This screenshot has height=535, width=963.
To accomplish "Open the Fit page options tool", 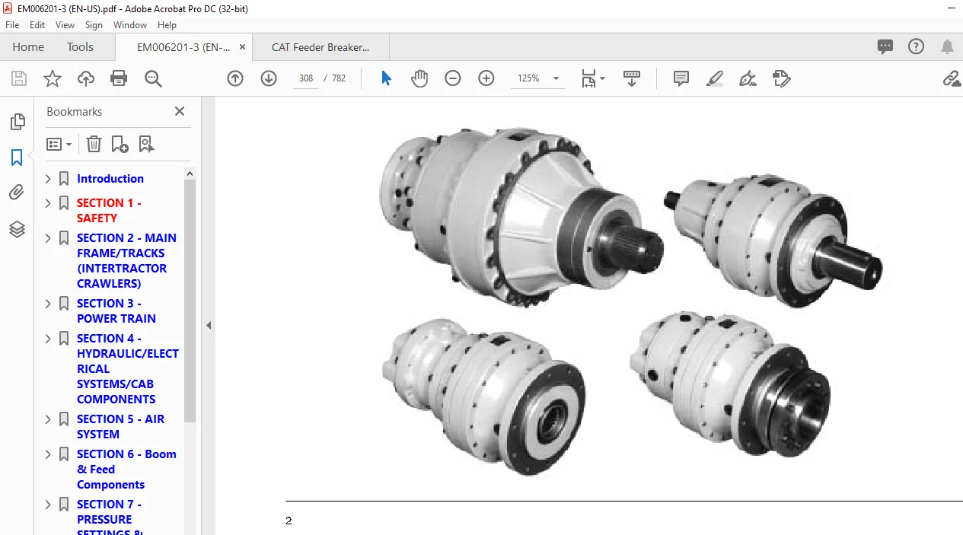I will tap(593, 78).
